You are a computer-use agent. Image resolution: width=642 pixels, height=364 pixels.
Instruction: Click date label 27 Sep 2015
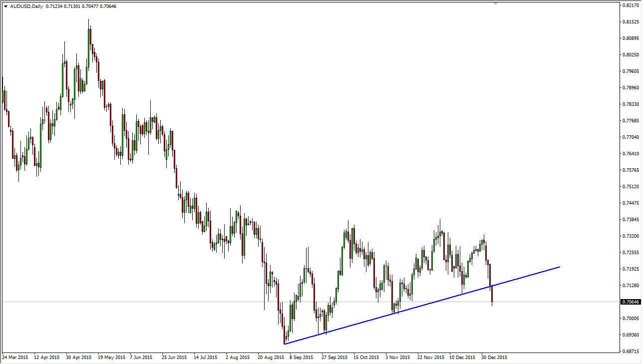(x=335, y=358)
